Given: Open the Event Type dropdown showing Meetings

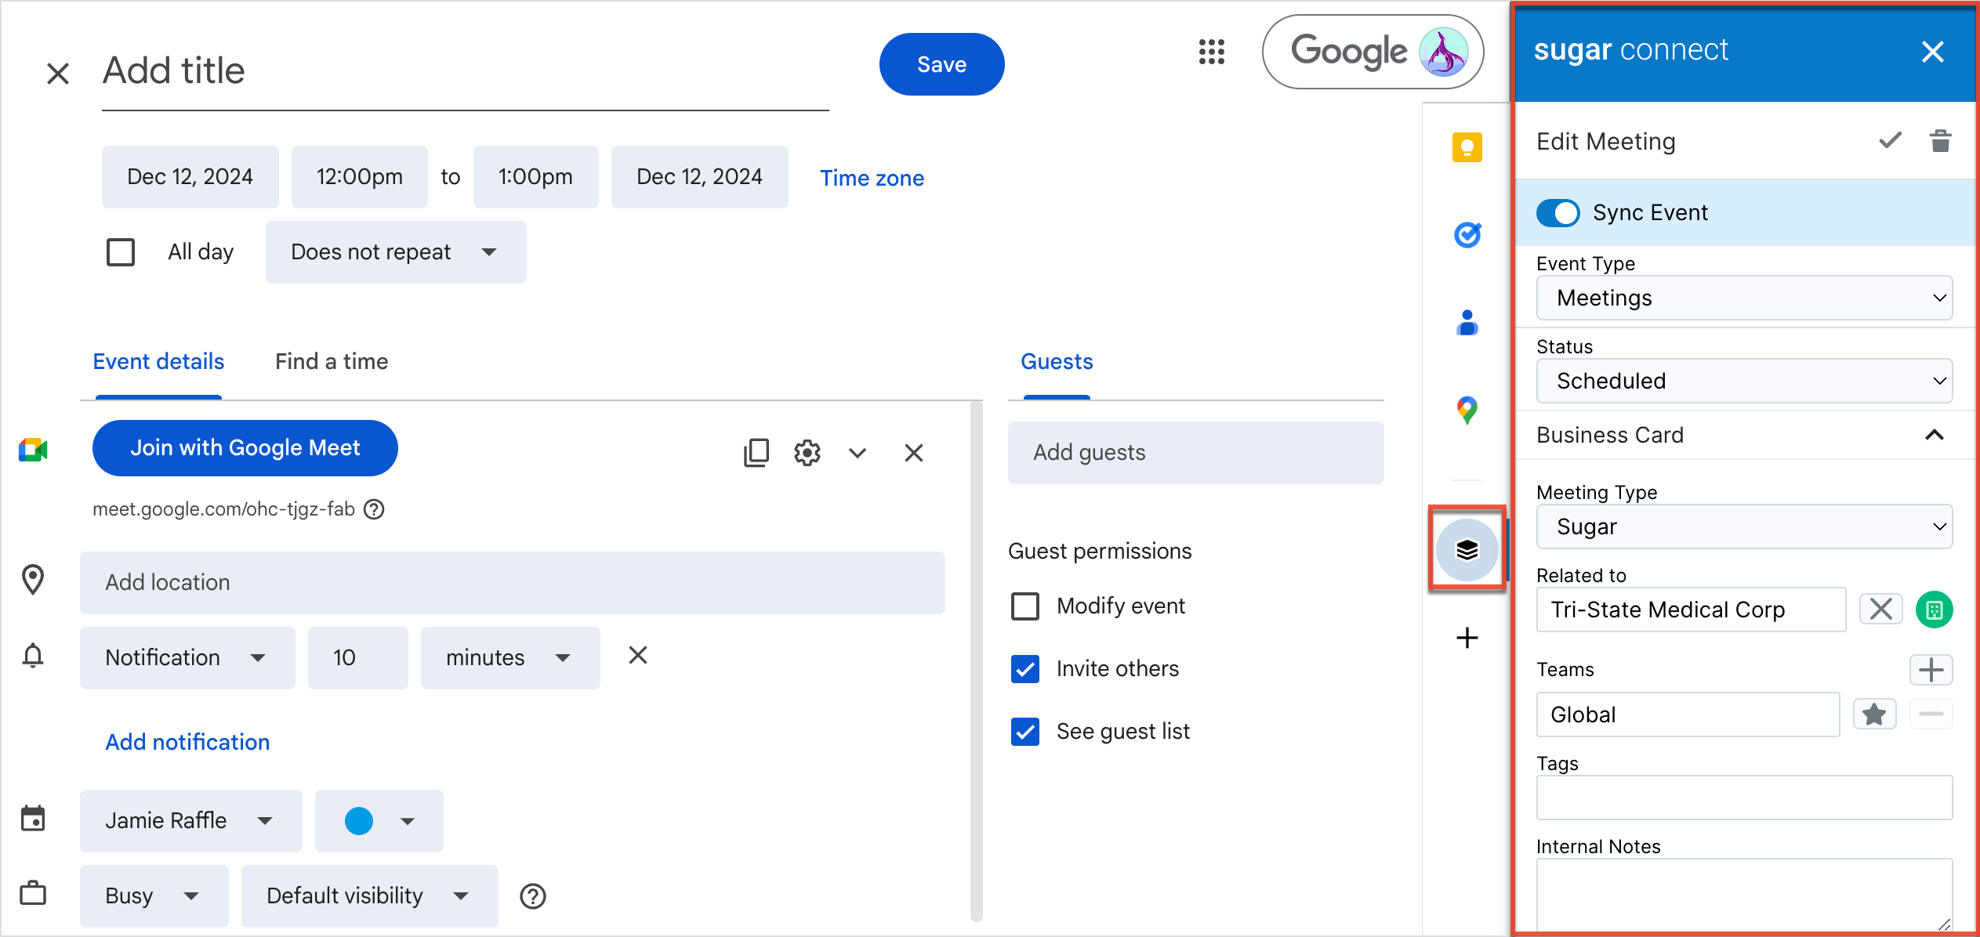Looking at the screenshot, I should point(1743,298).
